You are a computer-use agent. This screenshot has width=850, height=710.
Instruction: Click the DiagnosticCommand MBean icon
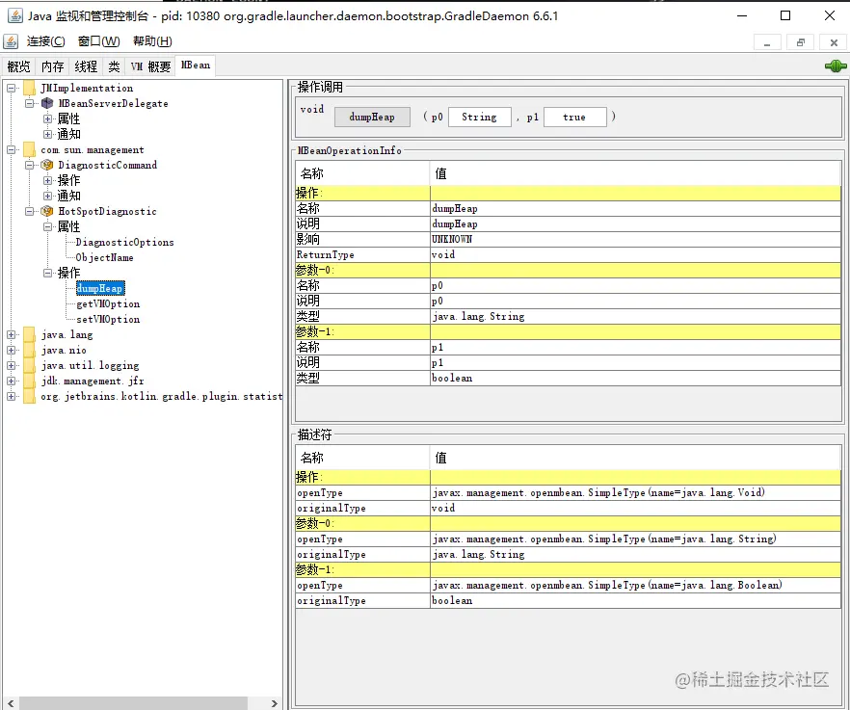click(46, 165)
